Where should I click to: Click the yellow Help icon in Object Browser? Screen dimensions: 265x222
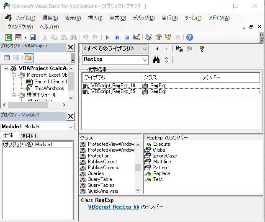pos(202,49)
